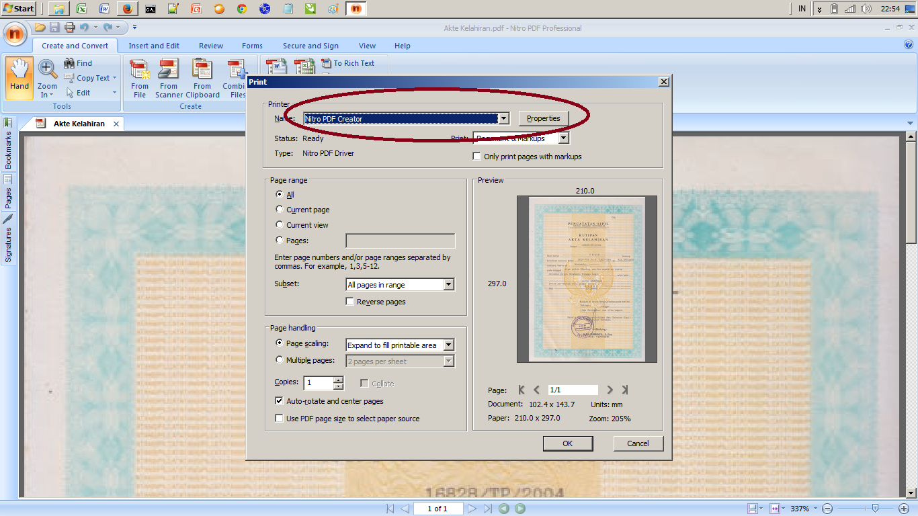The height and width of the screenshot is (516, 918).
Task: Switch to the Forms ribbon tab
Action: coord(252,46)
